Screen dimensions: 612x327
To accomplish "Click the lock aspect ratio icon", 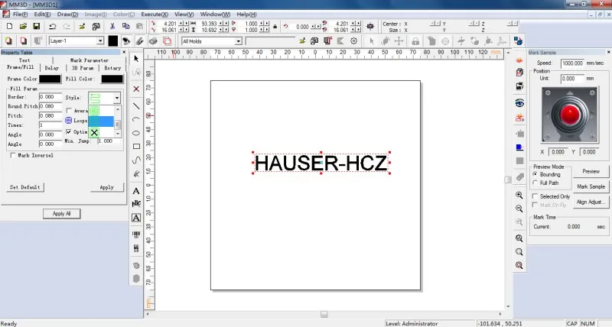I will coord(275,27).
